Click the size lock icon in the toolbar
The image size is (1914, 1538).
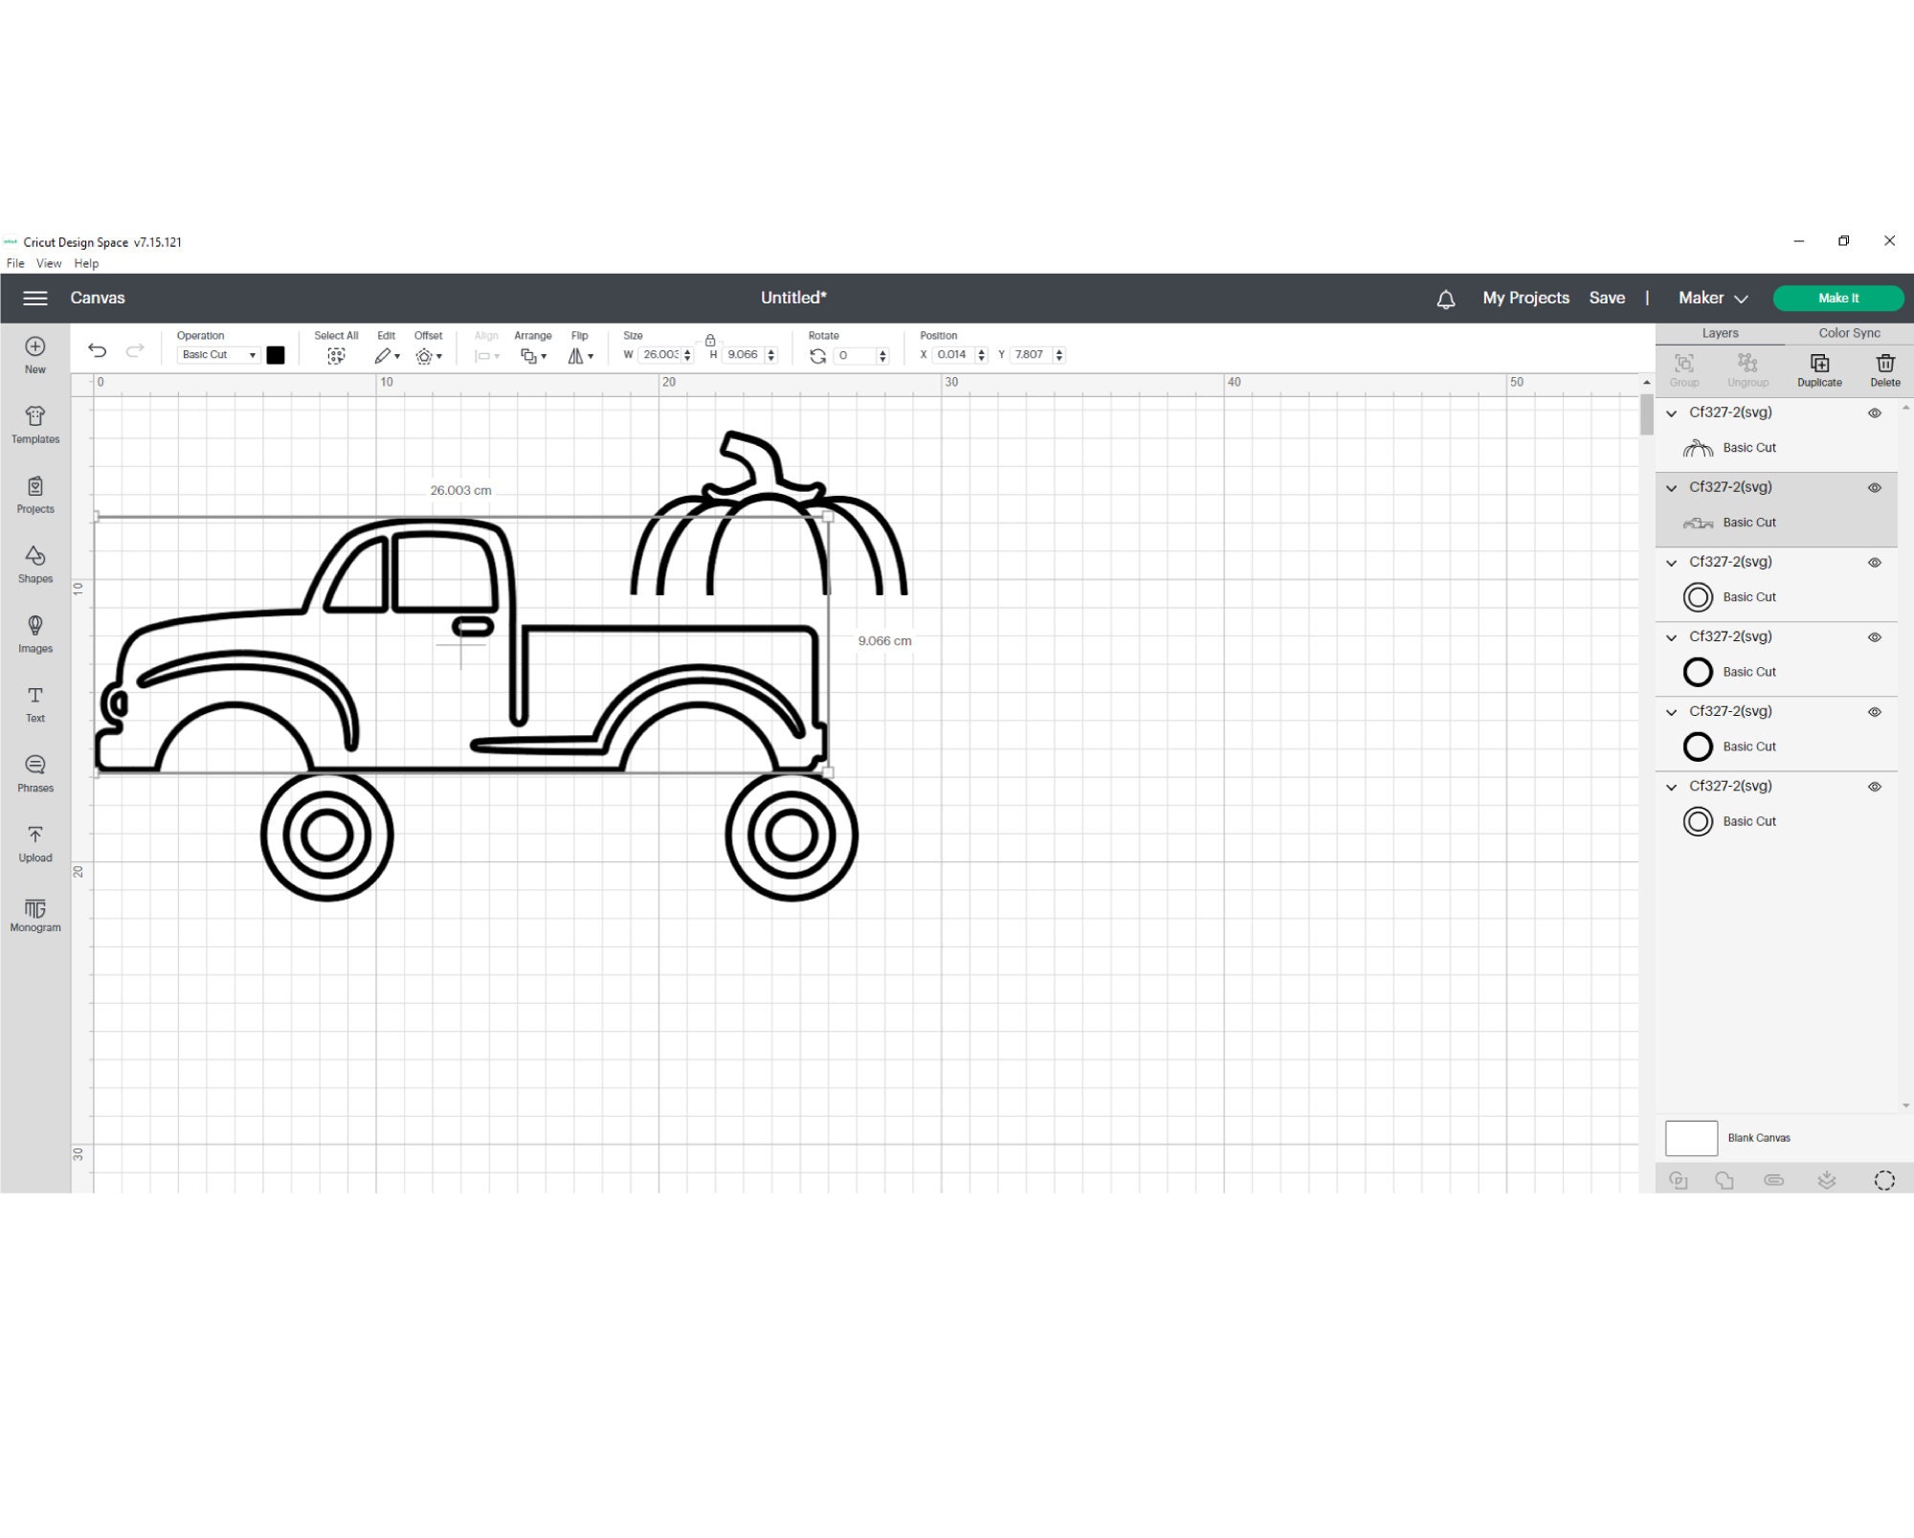pyautogui.click(x=710, y=339)
